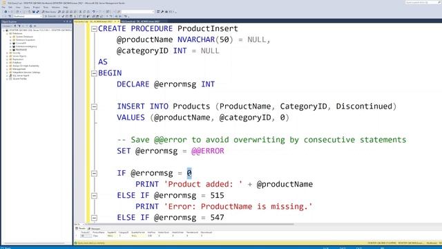Collapse the ELSE IF @errormsg = 547 block

click(x=94, y=218)
